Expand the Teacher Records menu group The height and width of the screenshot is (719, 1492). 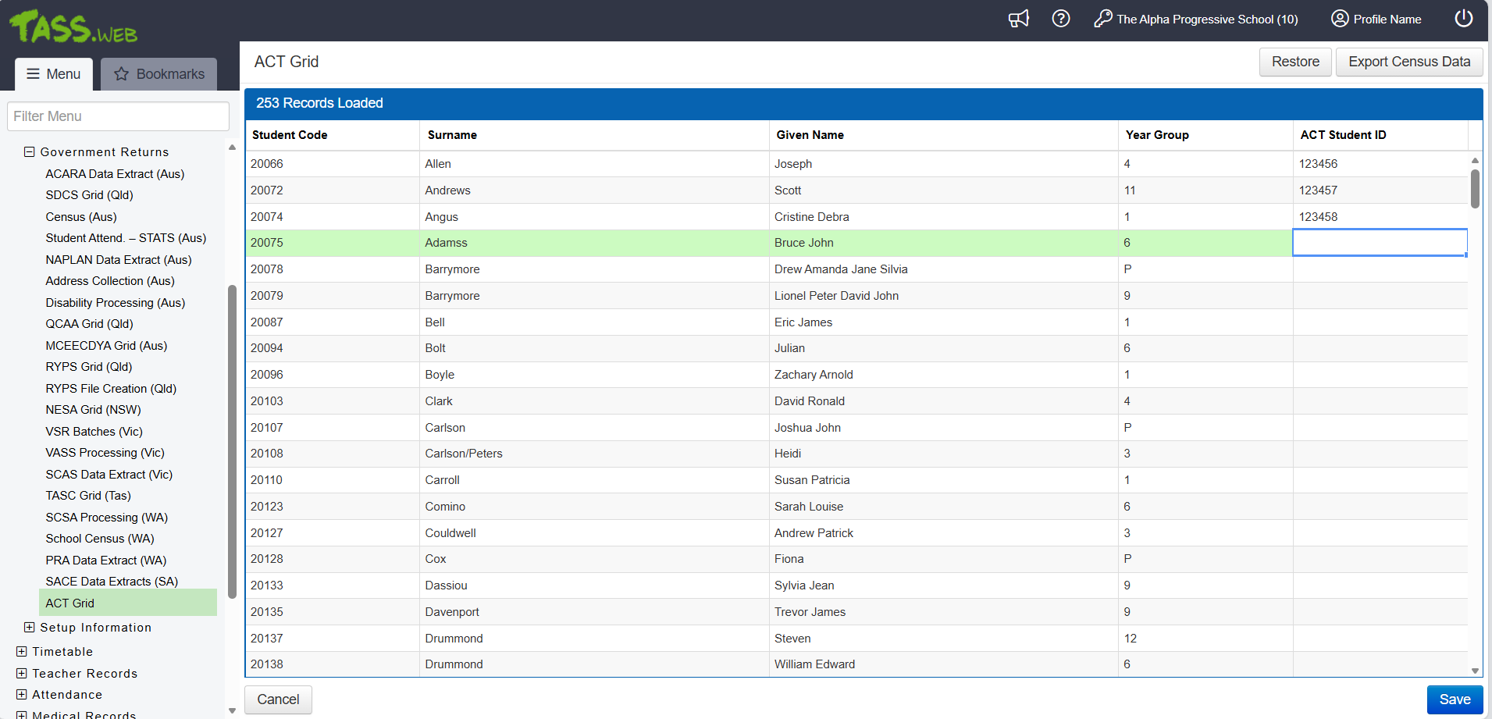click(22, 674)
